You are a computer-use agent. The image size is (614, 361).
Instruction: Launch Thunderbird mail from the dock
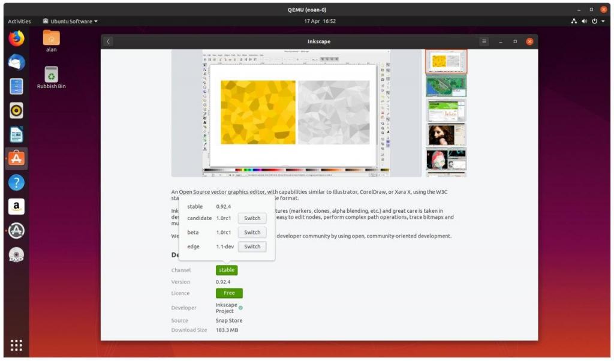pos(16,62)
